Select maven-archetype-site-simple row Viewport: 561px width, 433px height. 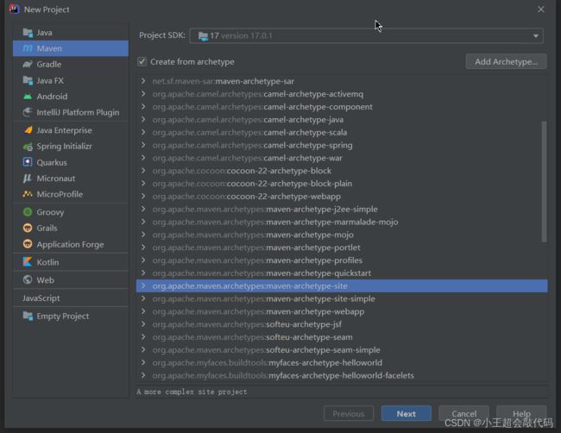click(342, 298)
